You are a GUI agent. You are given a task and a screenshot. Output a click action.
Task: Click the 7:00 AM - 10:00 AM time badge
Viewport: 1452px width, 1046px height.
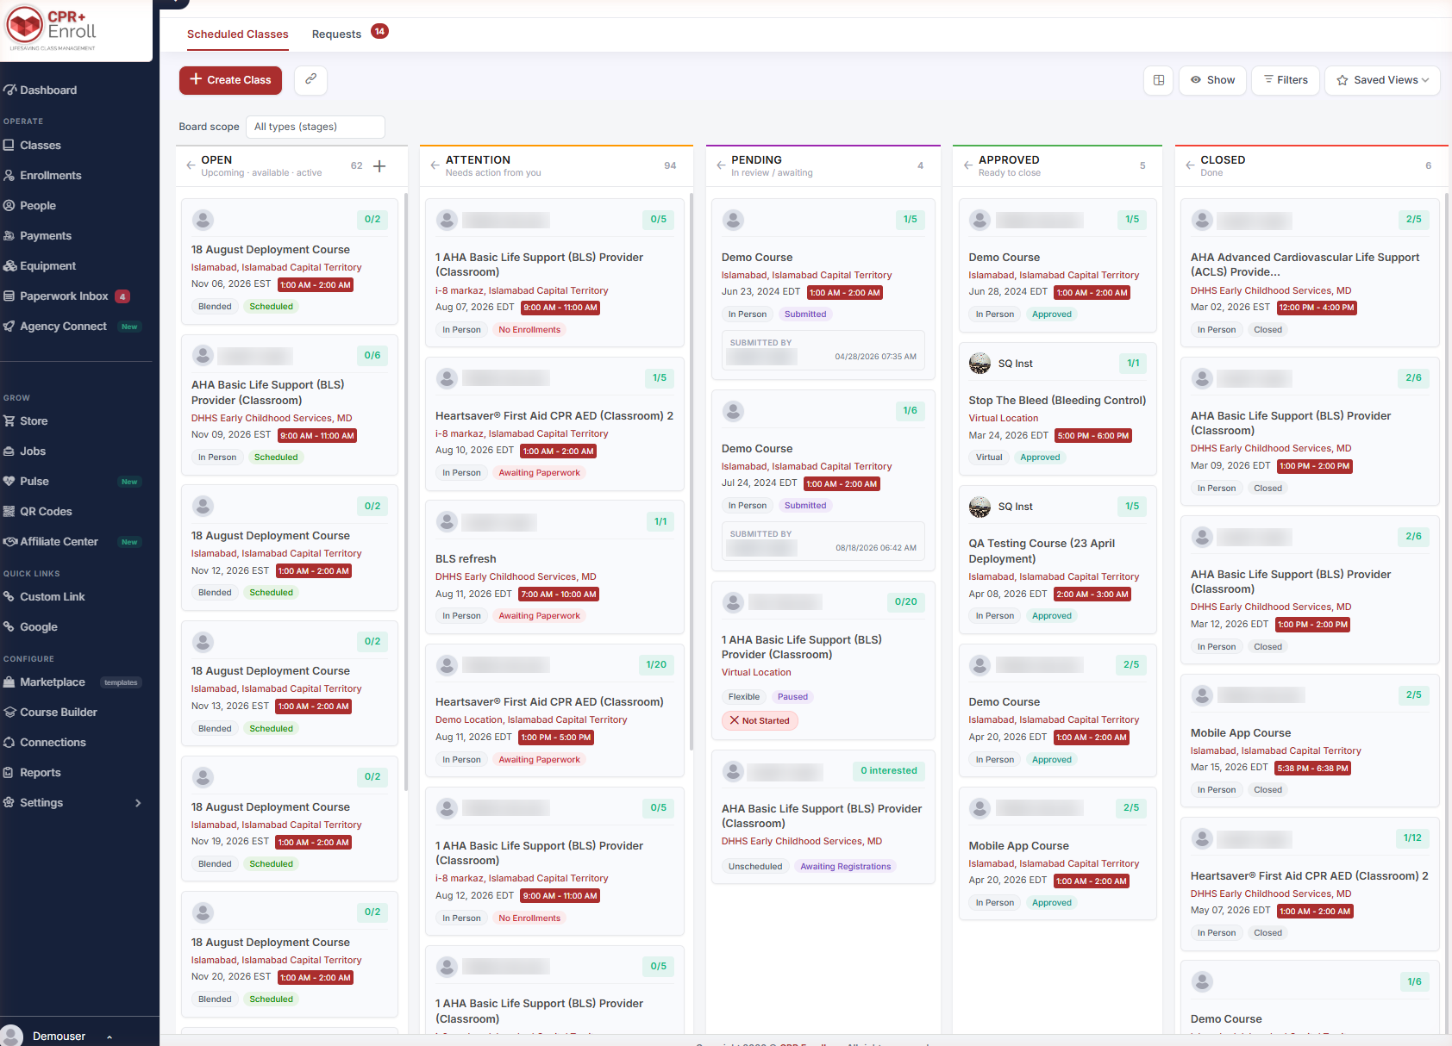559,595
